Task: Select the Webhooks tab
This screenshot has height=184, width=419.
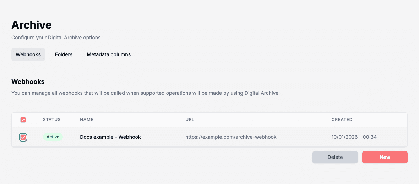Action: point(28,54)
